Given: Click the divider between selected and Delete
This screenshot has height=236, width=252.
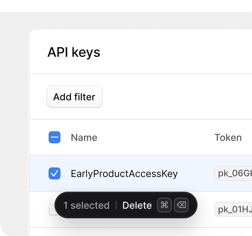Looking at the screenshot, I should coord(116,205).
